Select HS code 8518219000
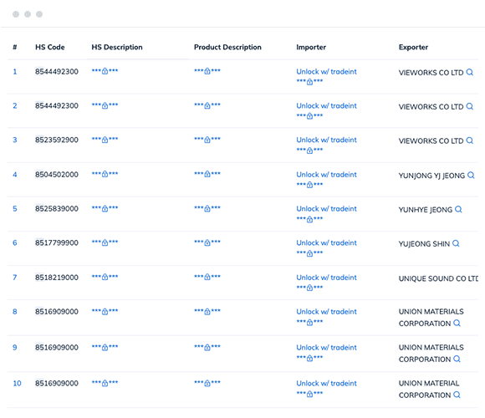Image resolution: width=485 pixels, height=418 pixels. pyautogui.click(x=57, y=278)
